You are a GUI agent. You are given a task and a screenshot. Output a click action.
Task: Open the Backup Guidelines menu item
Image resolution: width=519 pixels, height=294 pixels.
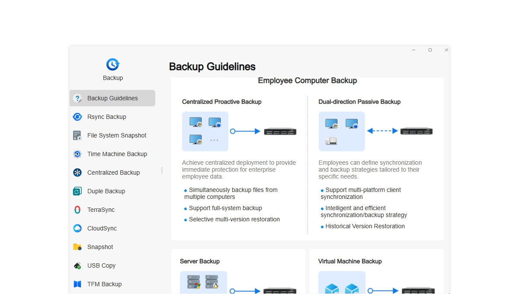(112, 98)
